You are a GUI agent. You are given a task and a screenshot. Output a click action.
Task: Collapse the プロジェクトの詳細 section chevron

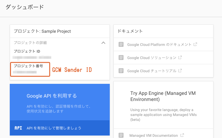pyautogui.click(x=103, y=43)
